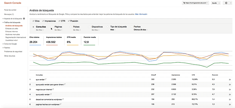Open 'Sin filtro' dropdown under Países
Viewport: 235px width, 108px height.
(x=77, y=30)
